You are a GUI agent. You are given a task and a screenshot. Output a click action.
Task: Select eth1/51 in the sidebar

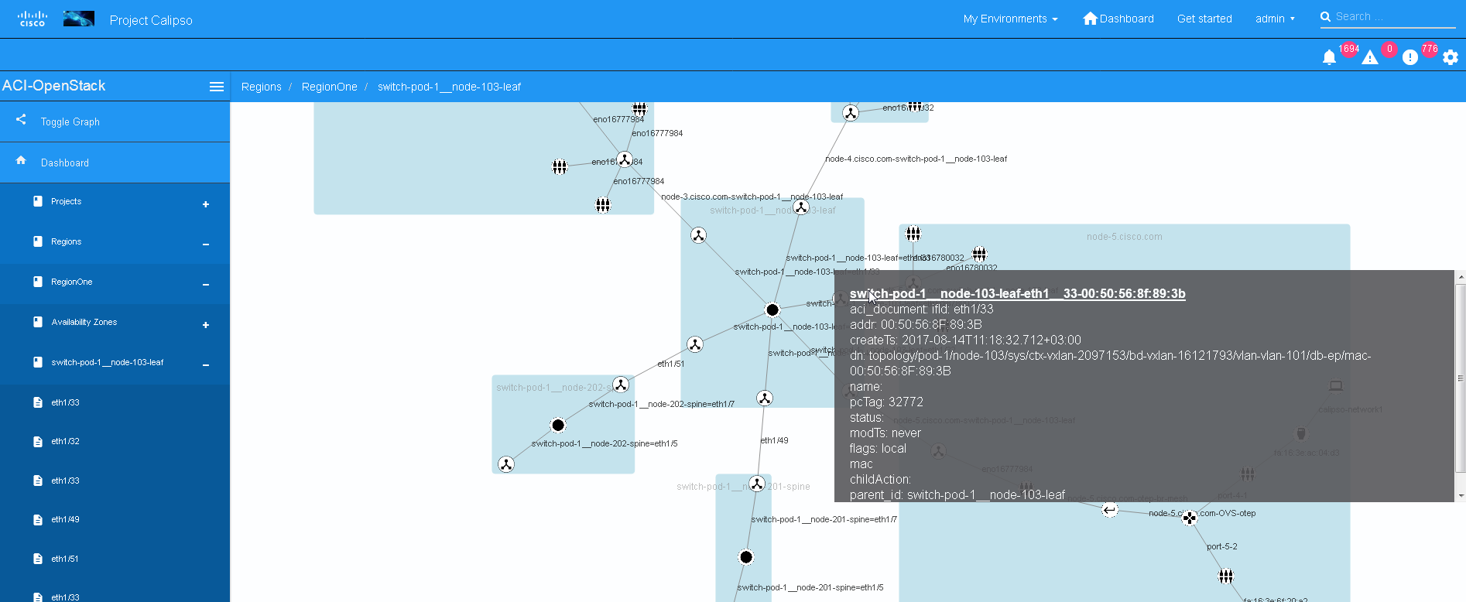tap(65, 559)
